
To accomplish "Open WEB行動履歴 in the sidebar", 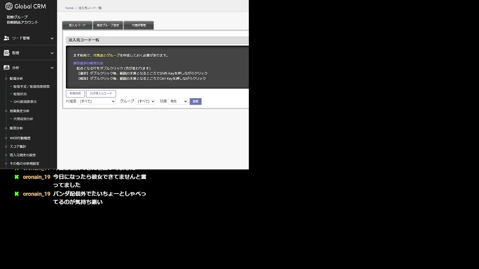I will click(20, 138).
